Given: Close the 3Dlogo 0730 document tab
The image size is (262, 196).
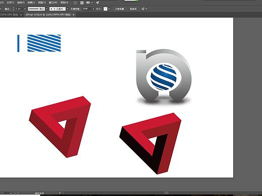Looking at the screenshot, I should click(74, 15).
